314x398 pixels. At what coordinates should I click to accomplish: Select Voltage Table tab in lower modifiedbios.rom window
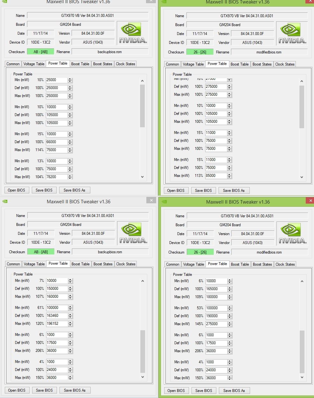[193, 264]
